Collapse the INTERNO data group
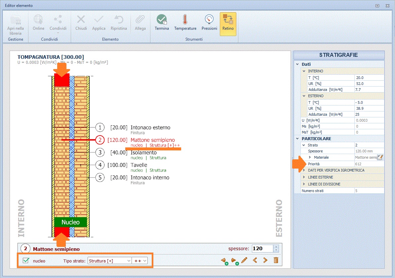This screenshot has width=395, height=278. click(304, 71)
